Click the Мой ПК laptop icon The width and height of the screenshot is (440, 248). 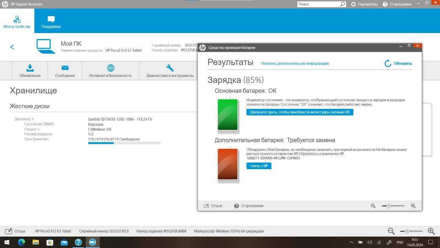pos(46,46)
